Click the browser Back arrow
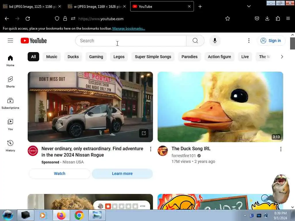295x221 pixels. coord(7,19)
